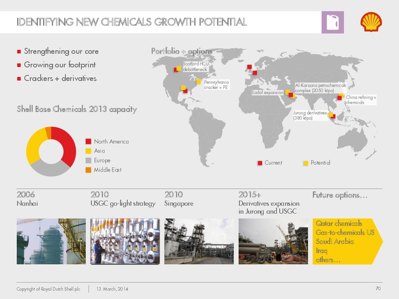
Task: Click the 'Sadaf expansion' map label
Action: pyautogui.click(x=267, y=93)
